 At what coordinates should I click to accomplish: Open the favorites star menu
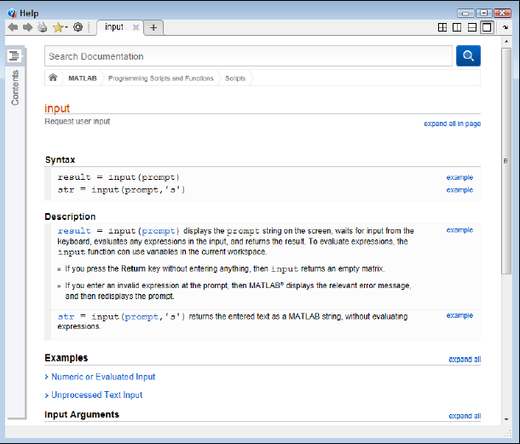click(60, 27)
